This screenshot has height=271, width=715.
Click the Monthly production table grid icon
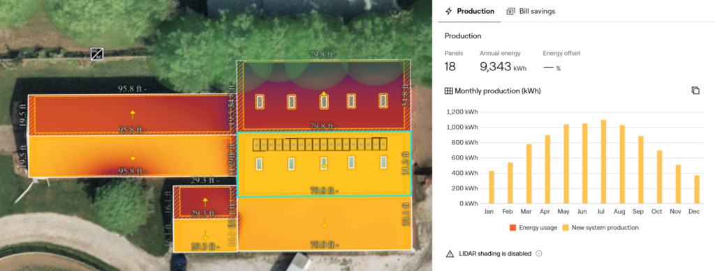449,91
